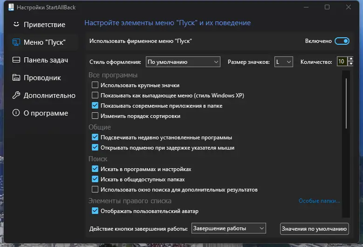This screenshot has width=363, height=247.
Task: Click the StartAllBack app icon in title bar
Action: (11, 7)
